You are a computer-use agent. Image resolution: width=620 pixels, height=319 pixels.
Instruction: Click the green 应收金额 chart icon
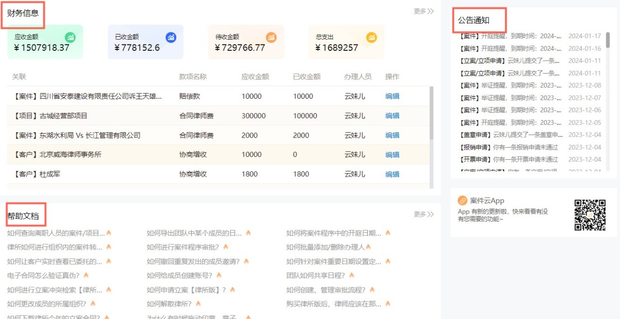pyautogui.click(x=71, y=37)
